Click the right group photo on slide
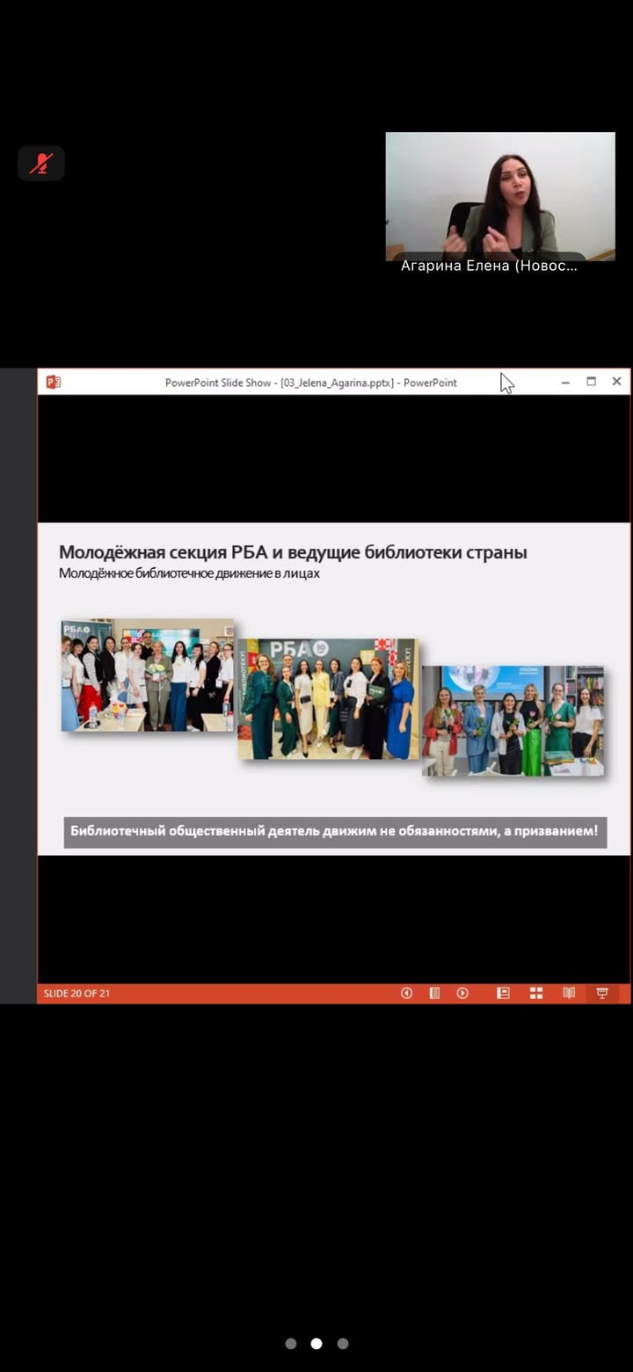This screenshot has height=1372, width=633. coord(513,720)
